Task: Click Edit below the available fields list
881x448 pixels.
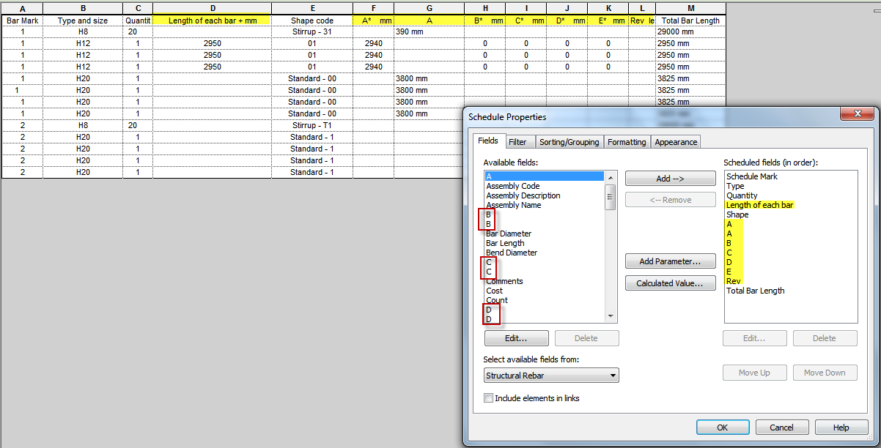Action: click(x=516, y=337)
